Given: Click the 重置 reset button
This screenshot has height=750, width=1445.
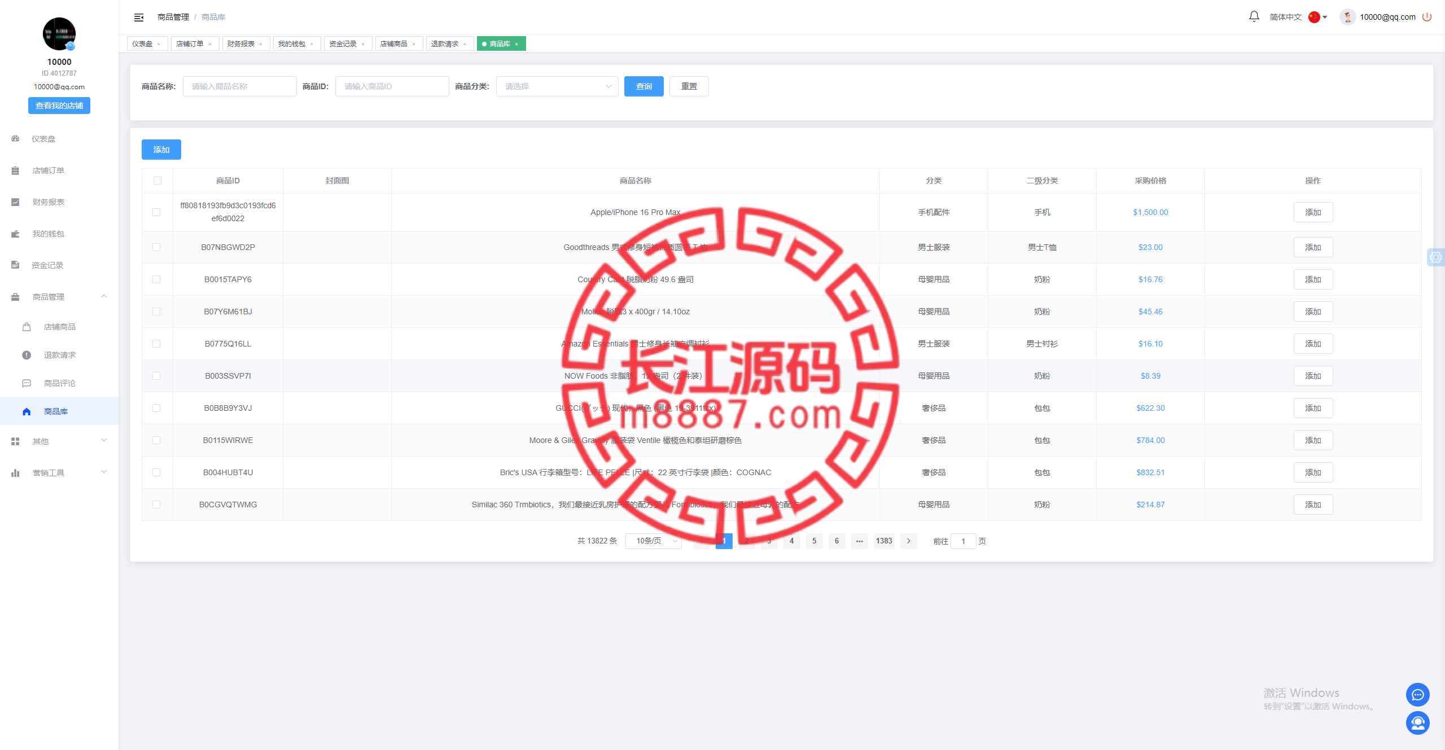Looking at the screenshot, I should [x=689, y=86].
